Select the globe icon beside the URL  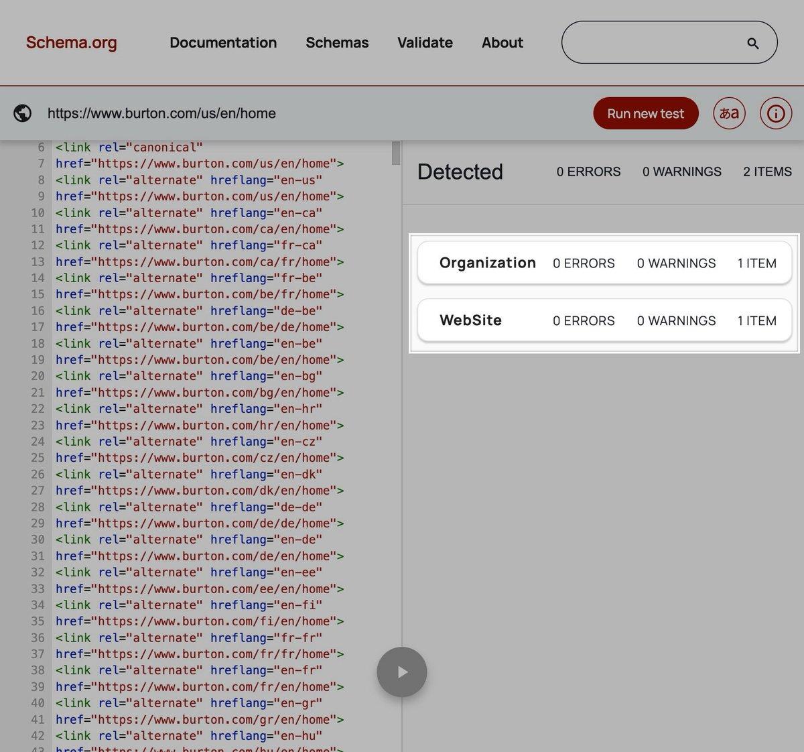pyautogui.click(x=22, y=113)
